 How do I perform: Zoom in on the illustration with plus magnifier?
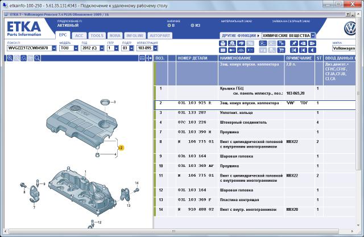tap(10, 58)
